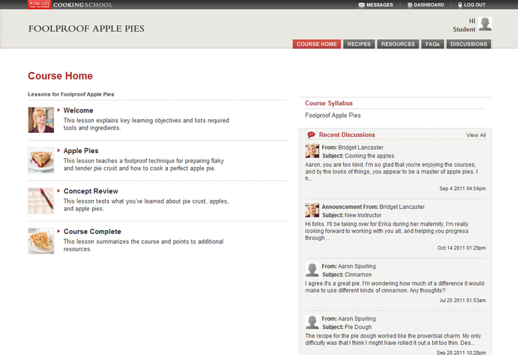Click the Lessons for Foolproof Apple Pies label
The width and height of the screenshot is (518, 355).
coord(71,94)
